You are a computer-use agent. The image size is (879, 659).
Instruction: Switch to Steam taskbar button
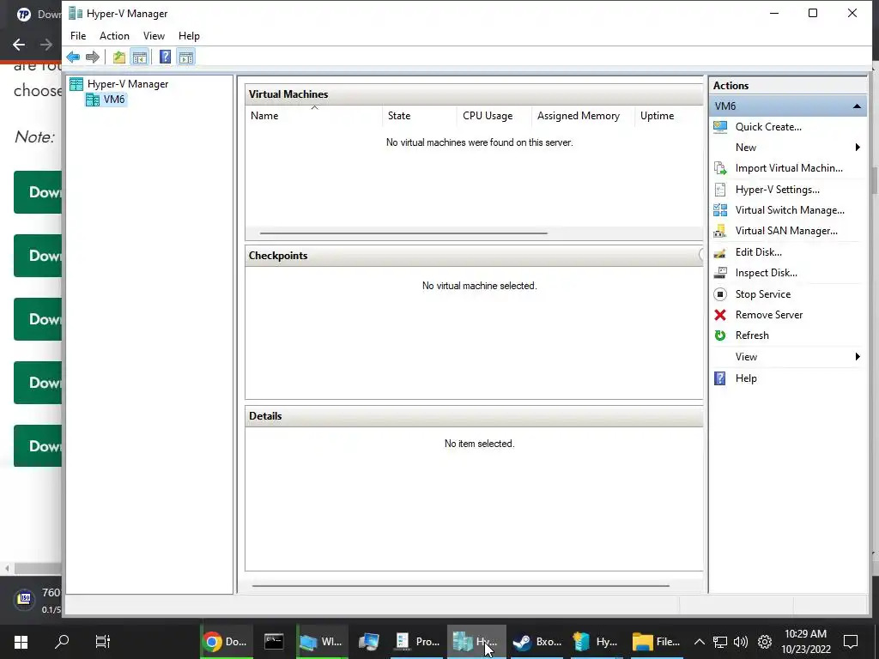pos(537,642)
